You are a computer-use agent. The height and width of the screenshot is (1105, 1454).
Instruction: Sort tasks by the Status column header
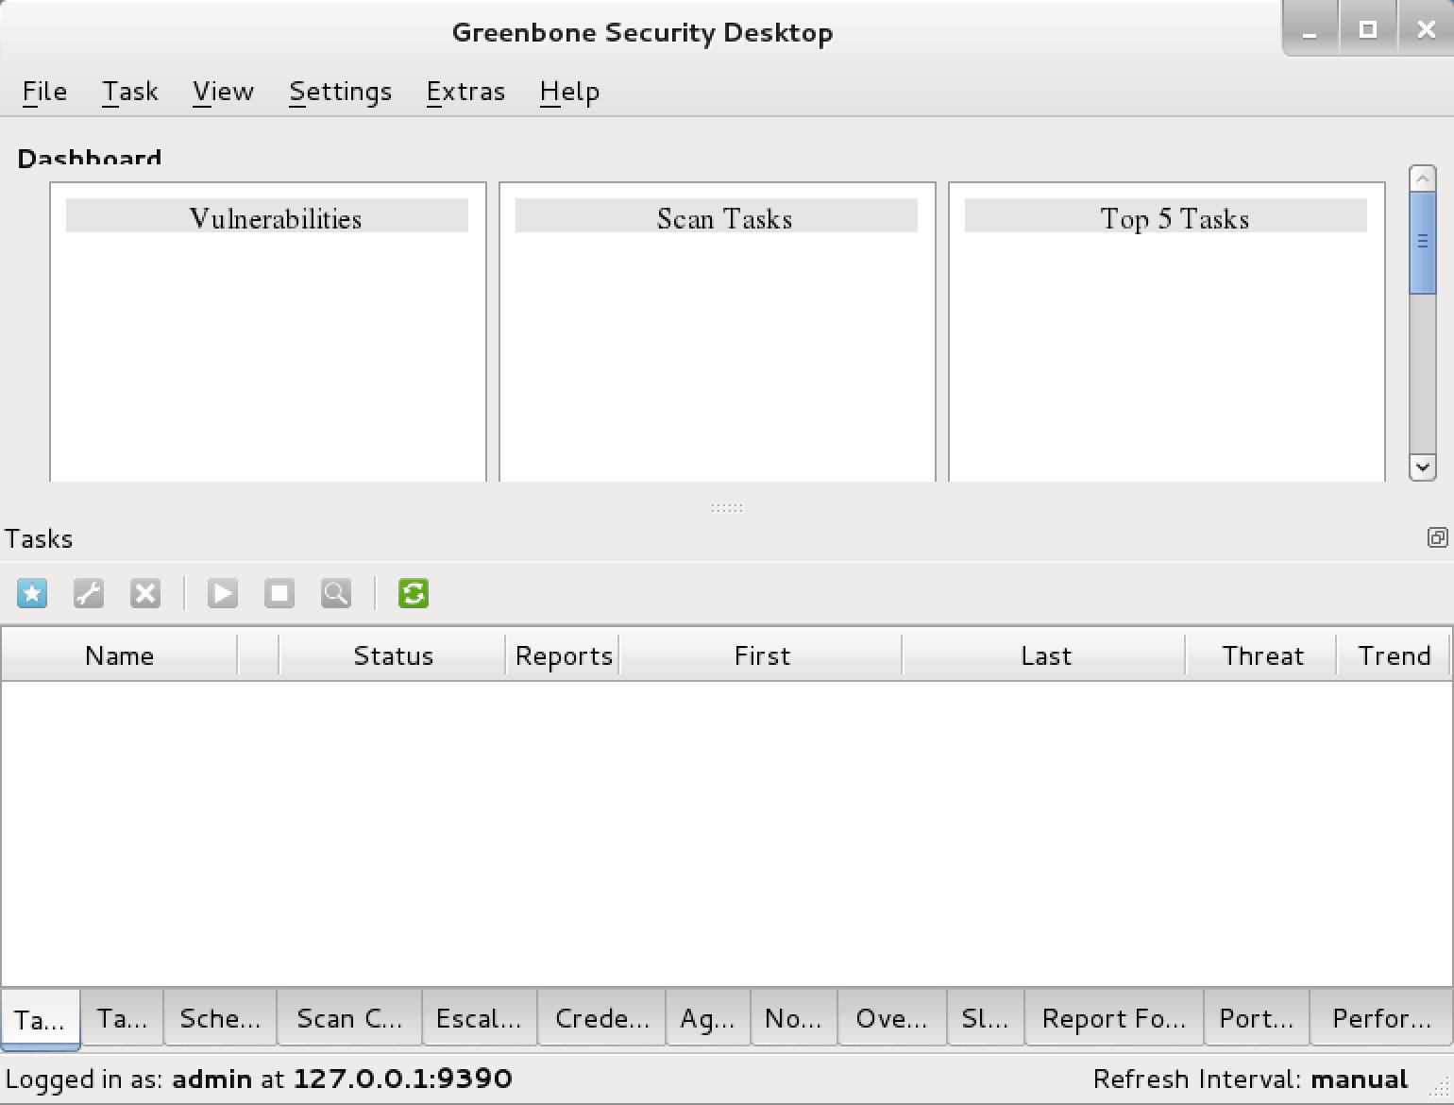393,655
